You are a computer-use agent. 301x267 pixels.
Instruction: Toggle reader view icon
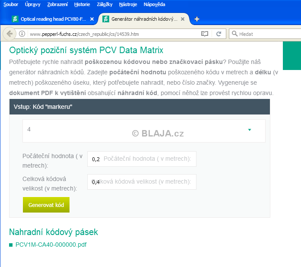pyautogui.click(x=205, y=34)
